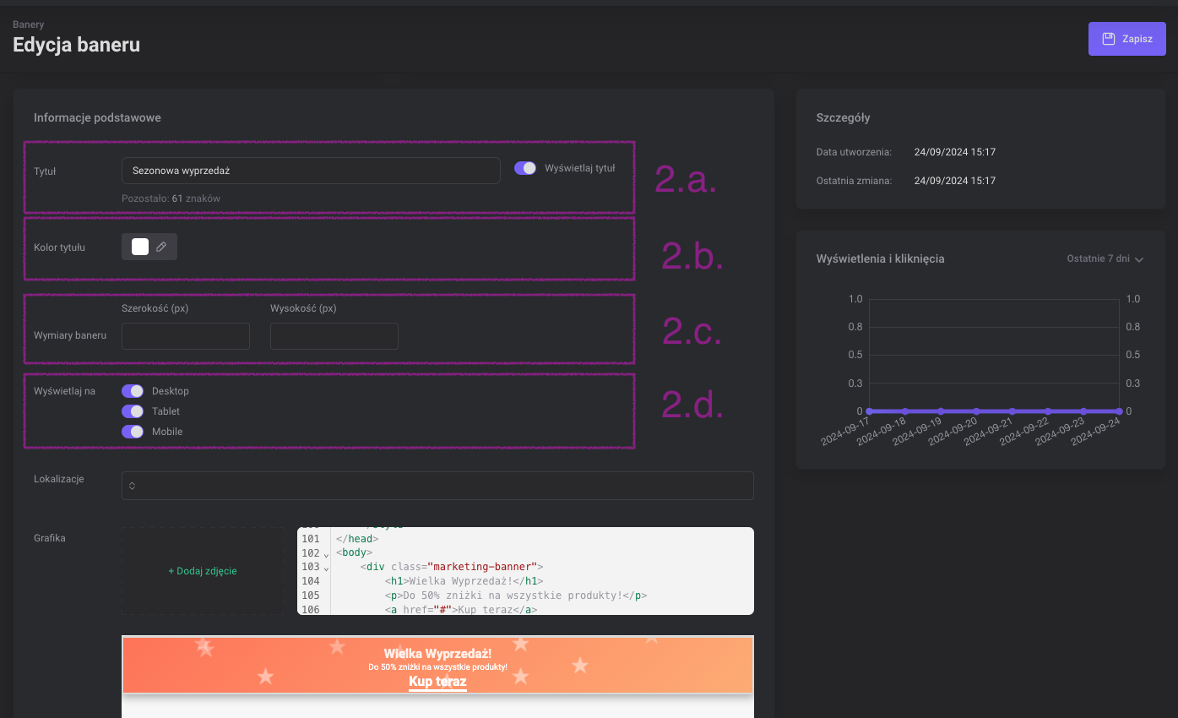The width and height of the screenshot is (1178, 718).
Task: Click the + Dodaj zdjęcie upload area
Action: pos(203,571)
